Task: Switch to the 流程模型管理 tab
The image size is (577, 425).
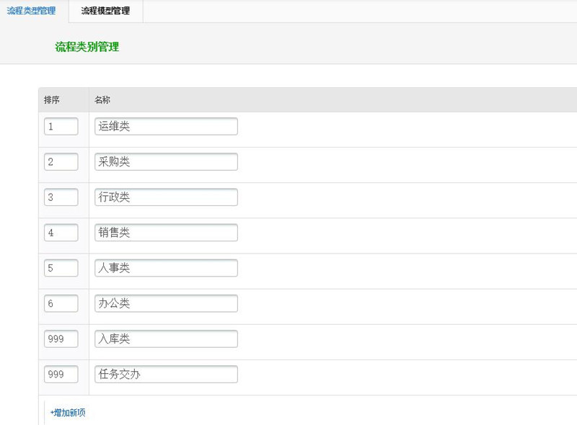Action: click(105, 12)
